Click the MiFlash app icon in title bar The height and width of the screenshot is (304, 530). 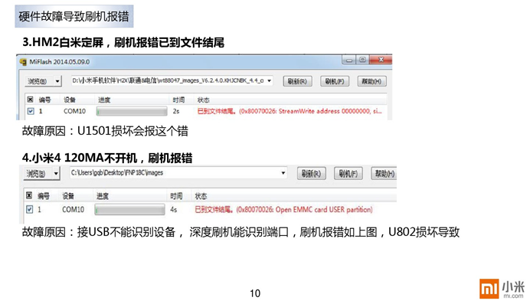pos(23,62)
